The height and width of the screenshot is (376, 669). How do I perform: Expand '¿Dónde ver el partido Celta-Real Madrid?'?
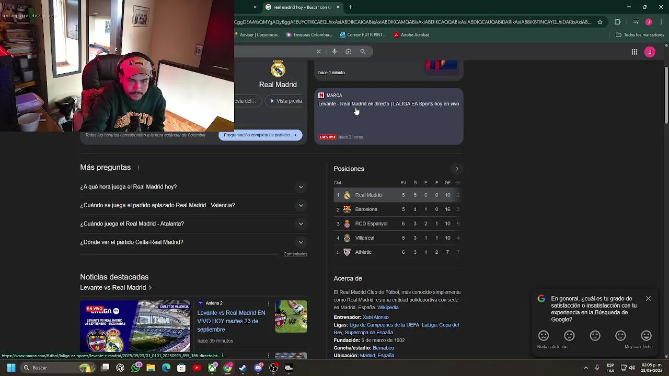click(193, 242)
